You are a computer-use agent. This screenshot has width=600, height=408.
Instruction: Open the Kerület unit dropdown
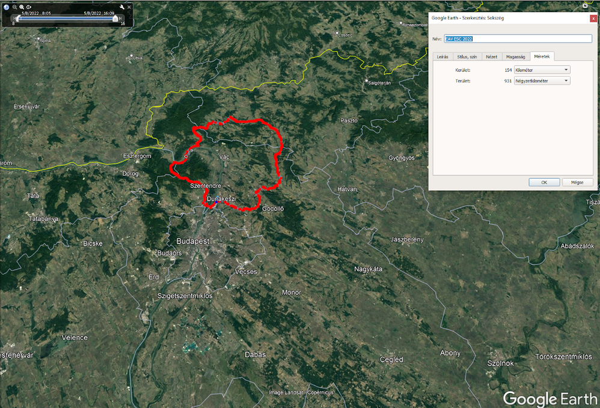[542, 70]
